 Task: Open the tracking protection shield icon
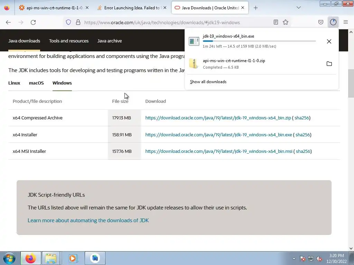pyautogui.click(x=68, y=22)
